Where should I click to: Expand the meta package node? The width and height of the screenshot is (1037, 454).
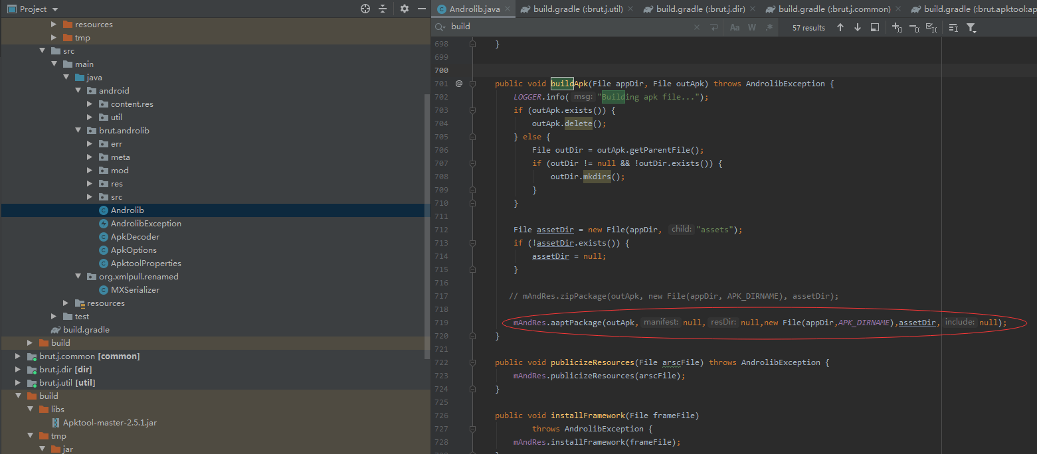90,157
